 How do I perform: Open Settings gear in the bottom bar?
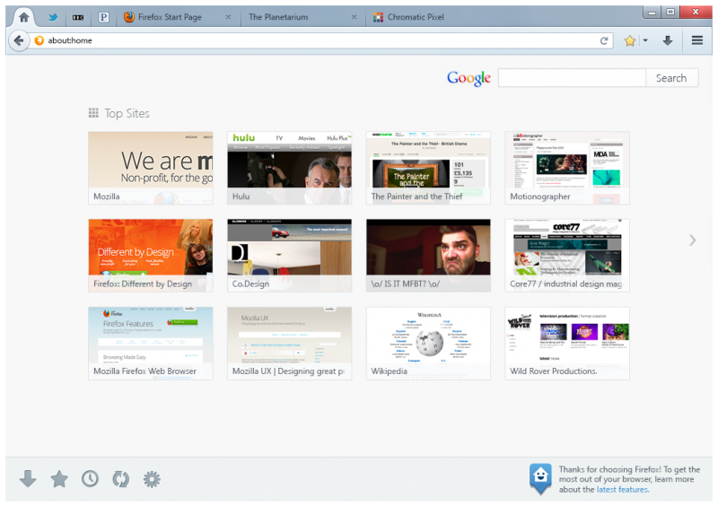coord(152,479)
